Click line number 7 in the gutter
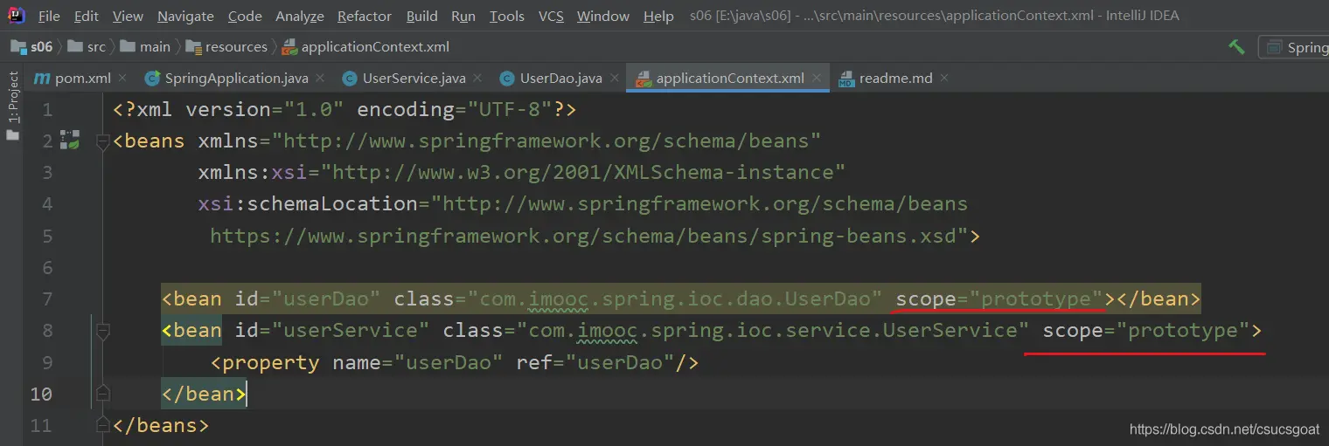 click(47, 299)
